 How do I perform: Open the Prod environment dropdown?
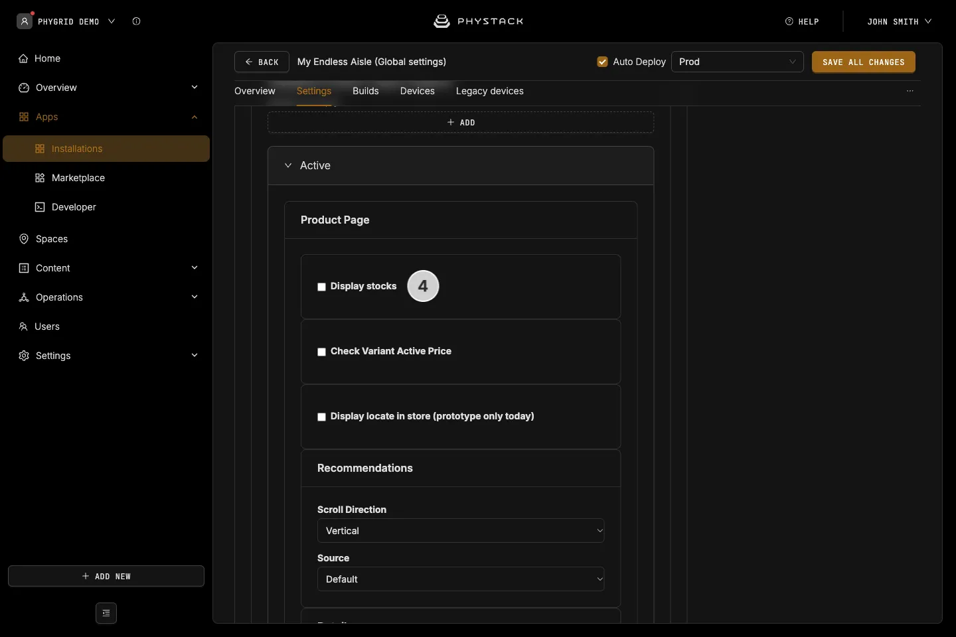[738, 62]
